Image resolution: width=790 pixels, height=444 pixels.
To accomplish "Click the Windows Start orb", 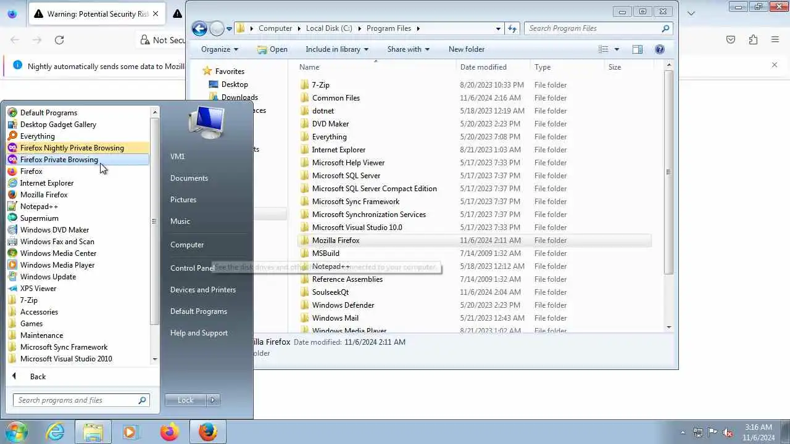I will [x=17, y=432].
